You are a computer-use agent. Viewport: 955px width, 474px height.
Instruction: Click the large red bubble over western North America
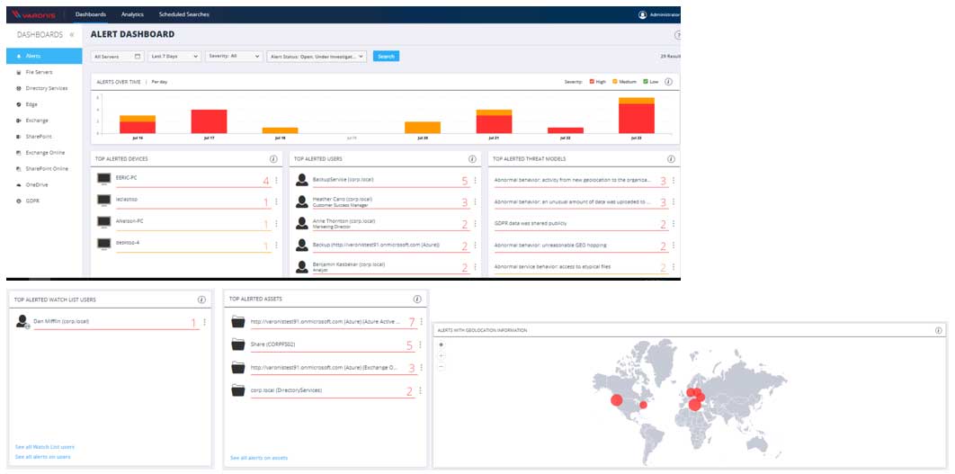click(616, 400)
